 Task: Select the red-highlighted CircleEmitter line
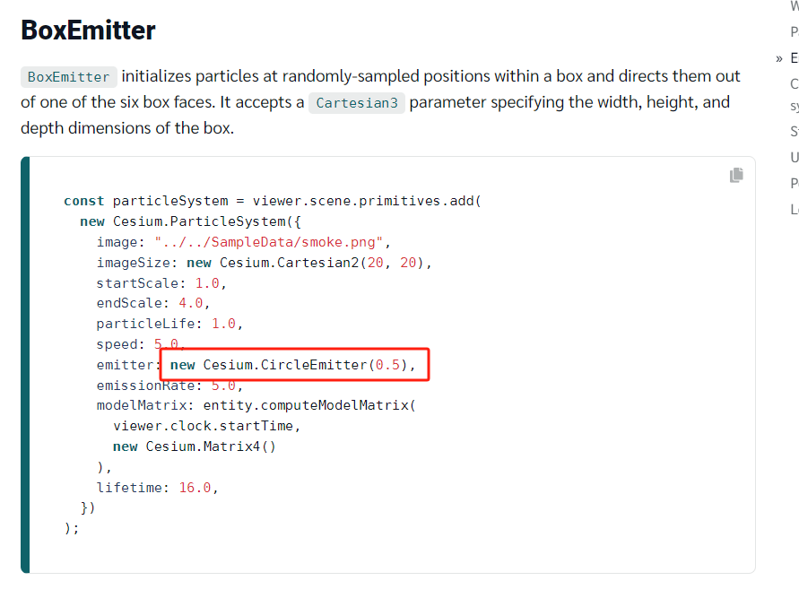click(x=293, y=364)
